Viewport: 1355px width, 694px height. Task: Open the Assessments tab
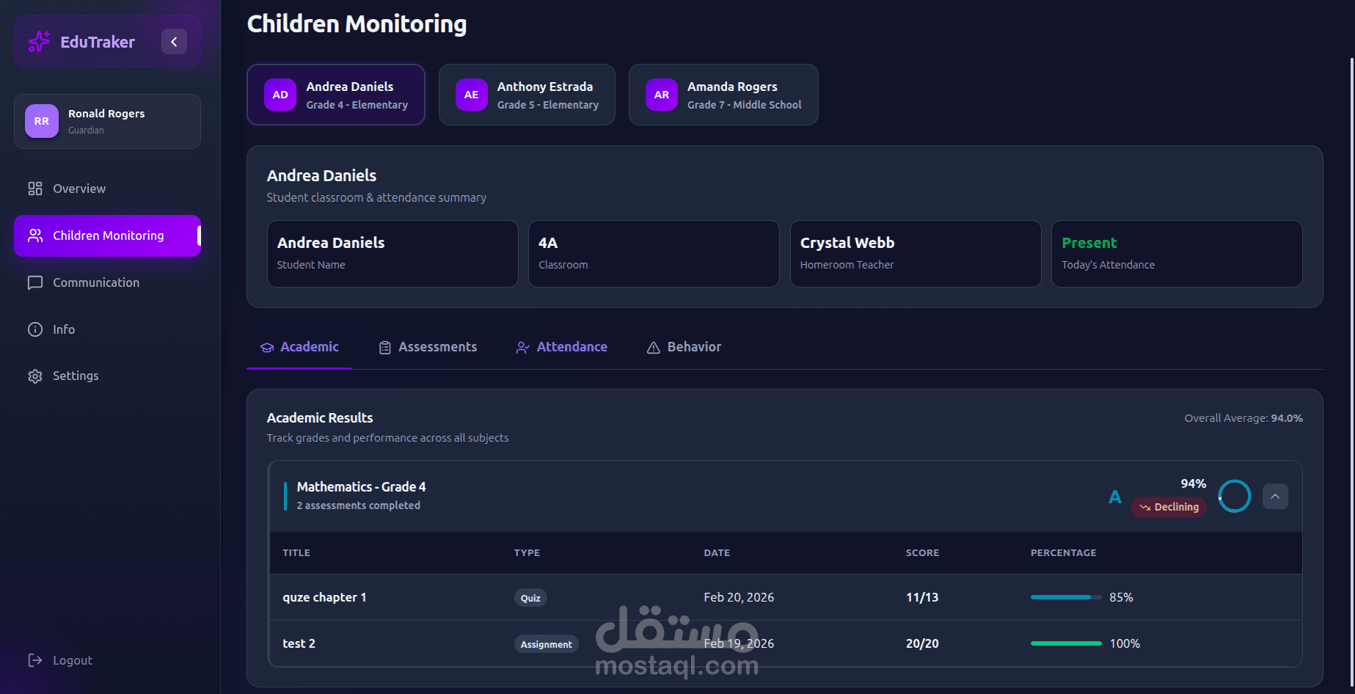click(428, 347)
